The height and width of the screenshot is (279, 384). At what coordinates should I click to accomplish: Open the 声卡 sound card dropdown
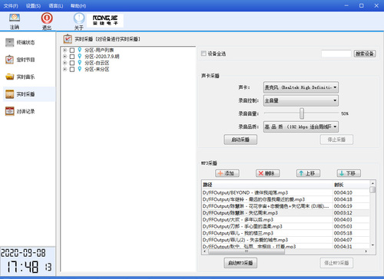pyautogui.click(x=301, y=87)
